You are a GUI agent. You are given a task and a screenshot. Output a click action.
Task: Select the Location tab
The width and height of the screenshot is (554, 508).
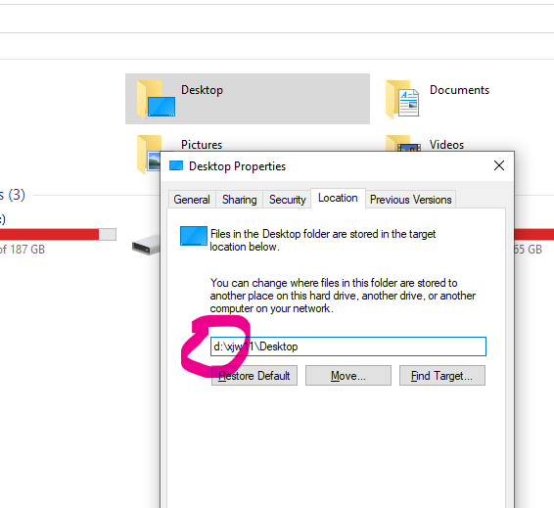(x=338, y=198)
